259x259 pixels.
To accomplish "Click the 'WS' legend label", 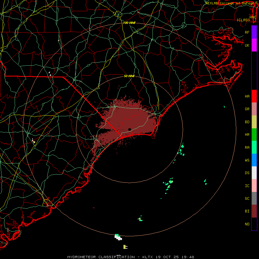I will coord(247,160).
